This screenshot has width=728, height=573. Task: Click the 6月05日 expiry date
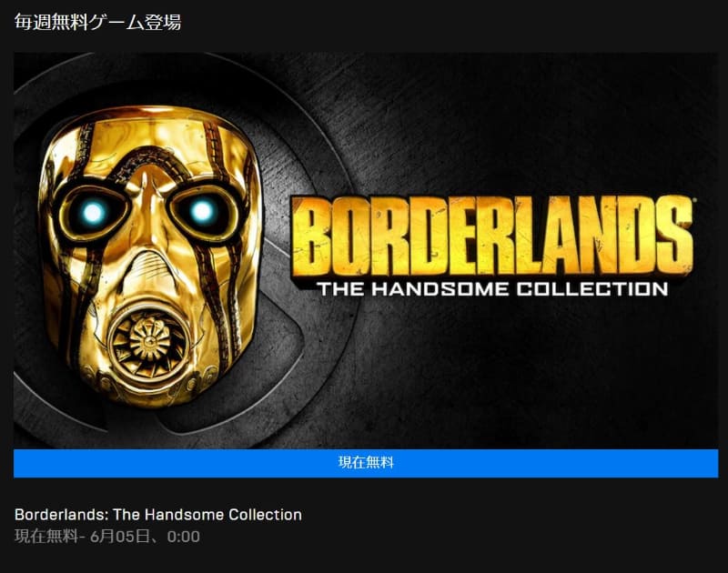(x=120, y=537)
